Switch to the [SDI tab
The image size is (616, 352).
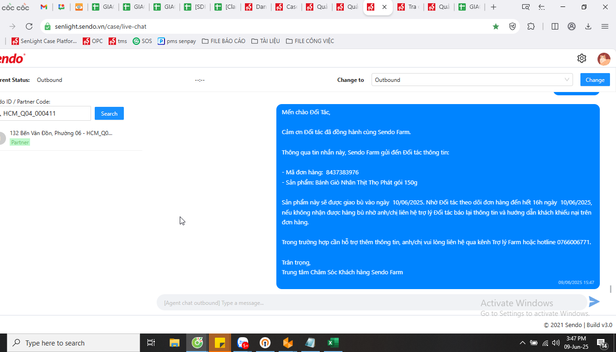click(195, 7)
